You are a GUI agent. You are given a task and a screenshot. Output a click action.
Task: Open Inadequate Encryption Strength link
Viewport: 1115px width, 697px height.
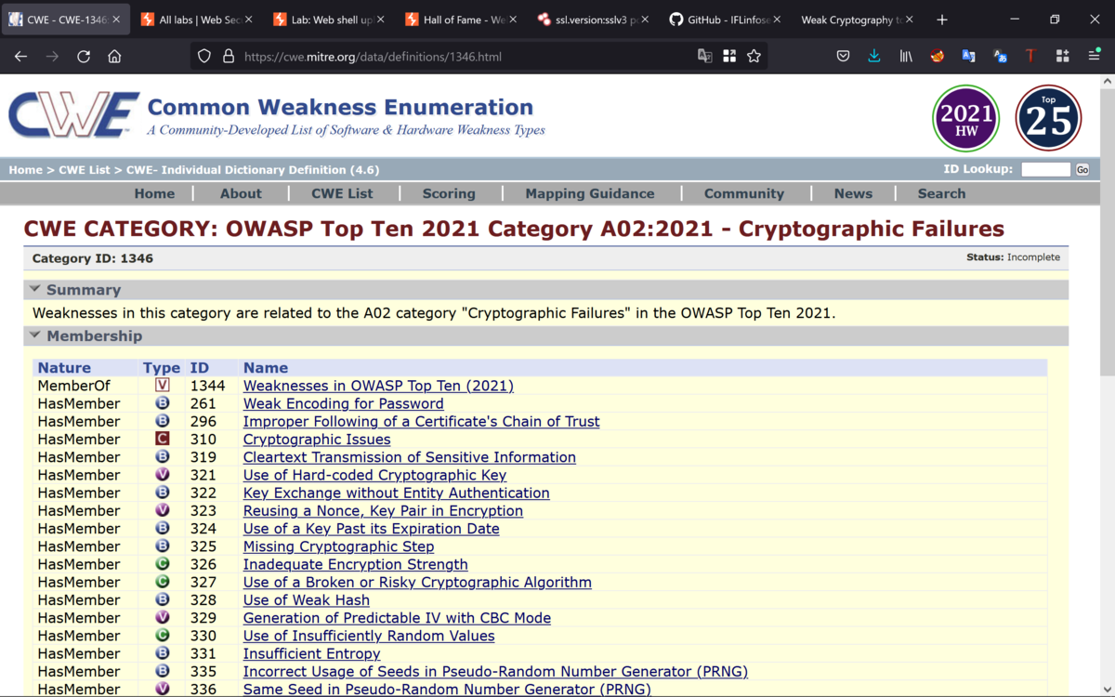tap(355, 564)
